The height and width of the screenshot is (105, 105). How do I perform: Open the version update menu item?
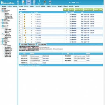point(77,6)
